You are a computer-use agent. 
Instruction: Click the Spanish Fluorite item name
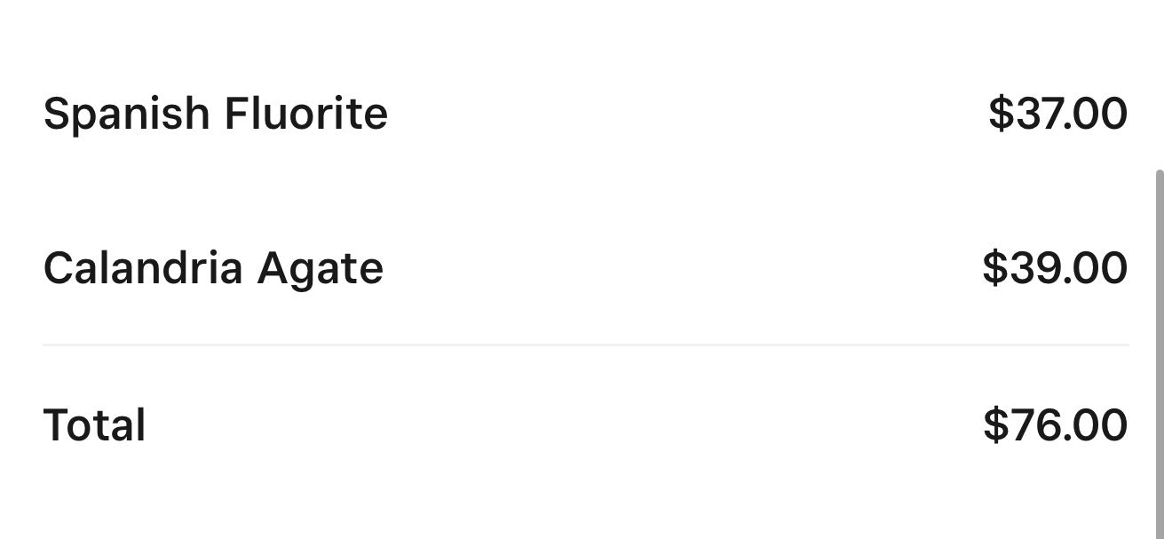click(x=215, y=114)
